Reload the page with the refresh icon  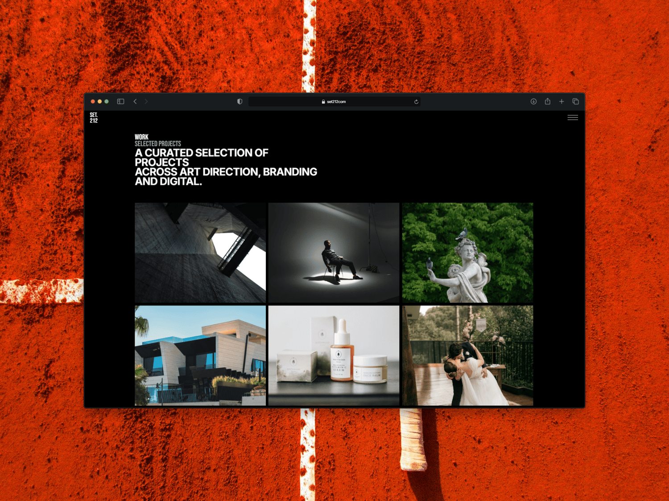[416, 102]
